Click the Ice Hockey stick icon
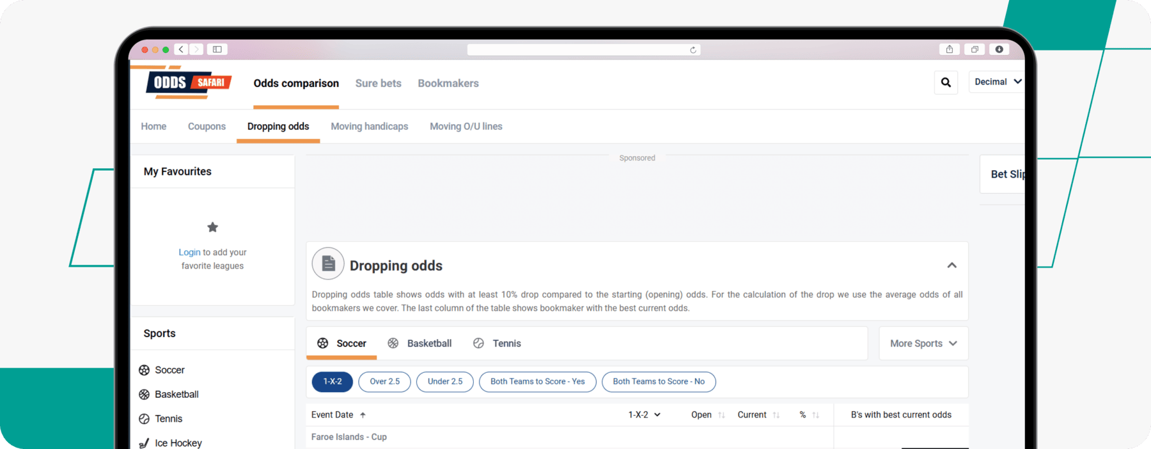This screenshot has height=449, width=1151. (x=145, y=443)
